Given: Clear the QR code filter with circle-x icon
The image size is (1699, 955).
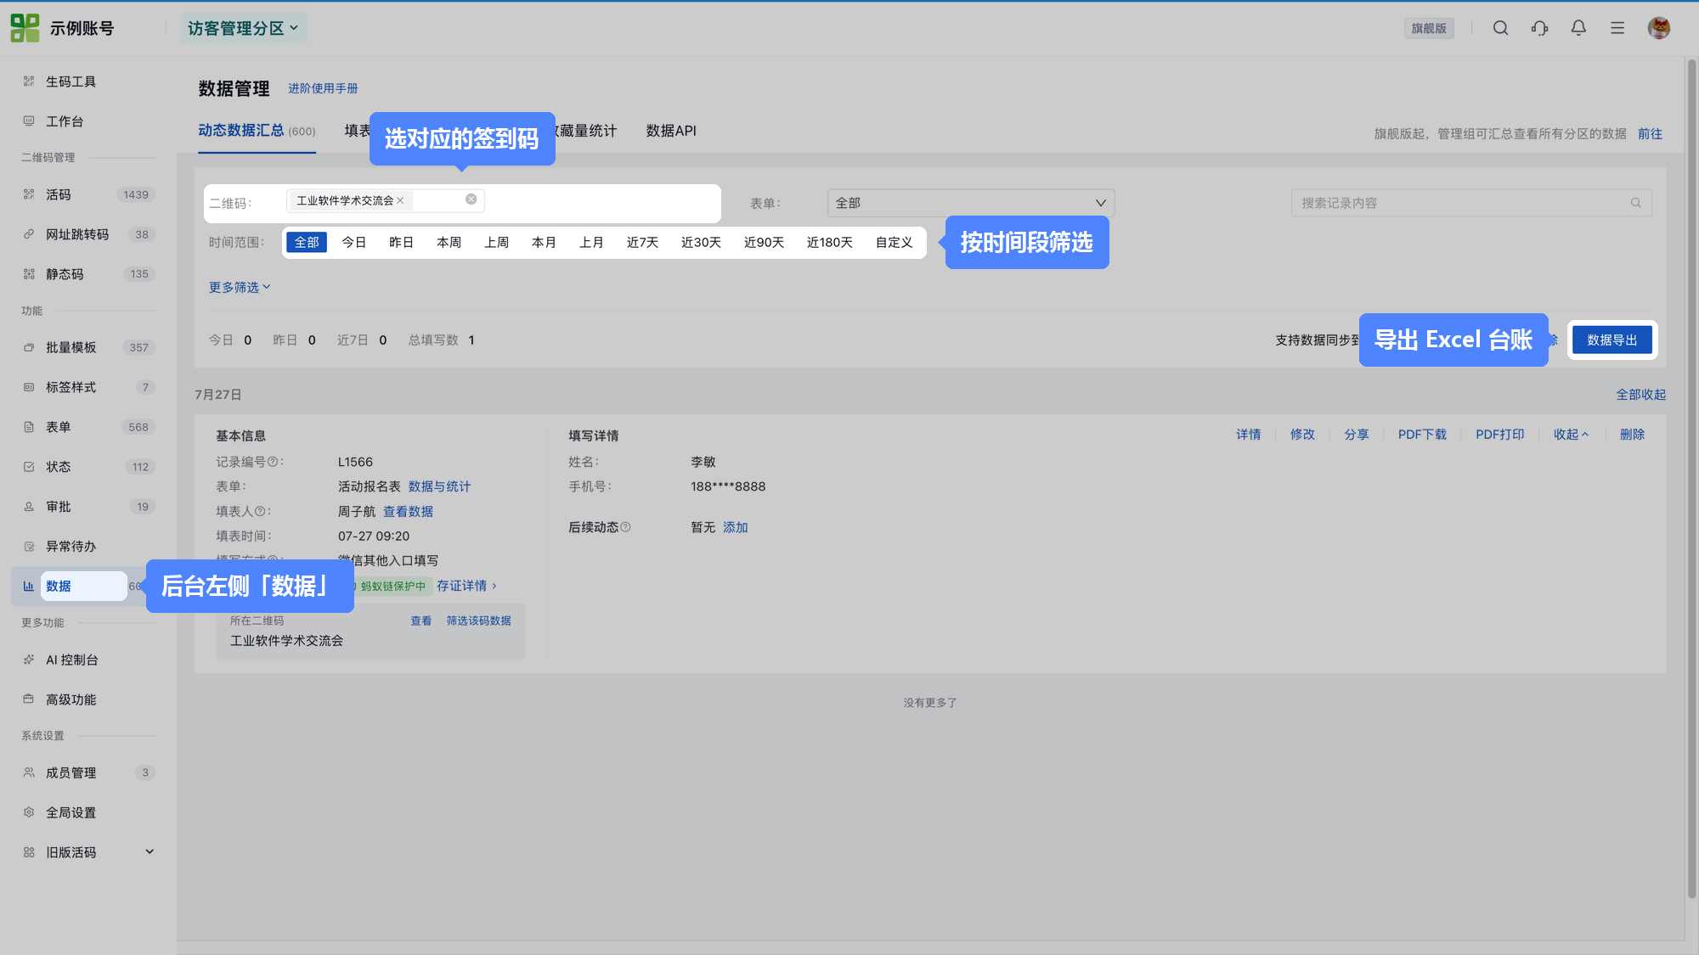Looking at the screenshot, I should (x=471, y=199).
